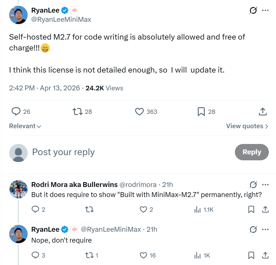The height and width of the screenshot is (265, 276).
Task: Open @RyanLeeMiniMax handle on main post
Action: pos(61,20)
